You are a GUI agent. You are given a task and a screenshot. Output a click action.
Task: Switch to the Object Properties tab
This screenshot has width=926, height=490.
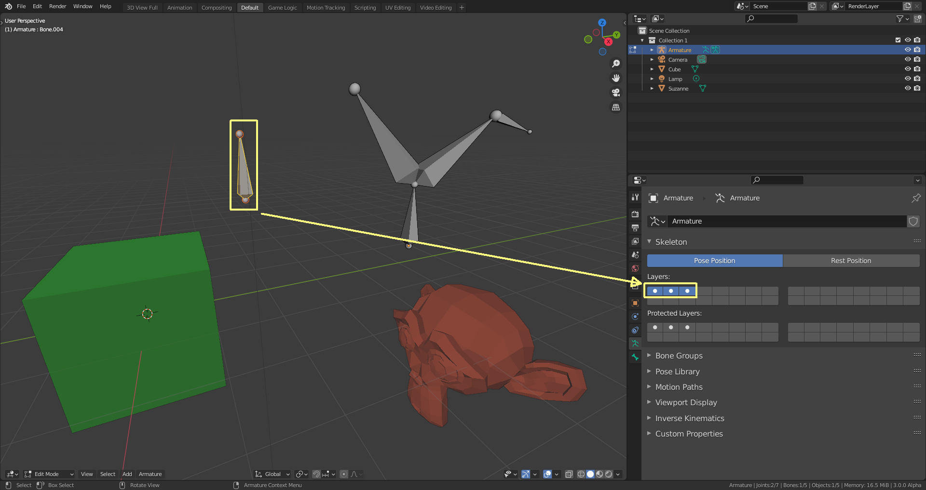pyautogui.click(x=635, y=303)
